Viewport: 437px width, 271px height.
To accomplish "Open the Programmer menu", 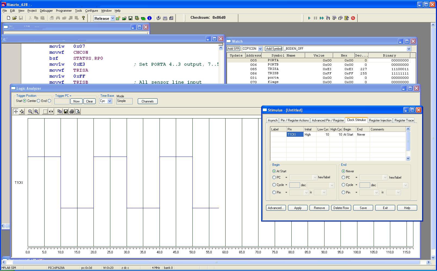I will (64, 11).
